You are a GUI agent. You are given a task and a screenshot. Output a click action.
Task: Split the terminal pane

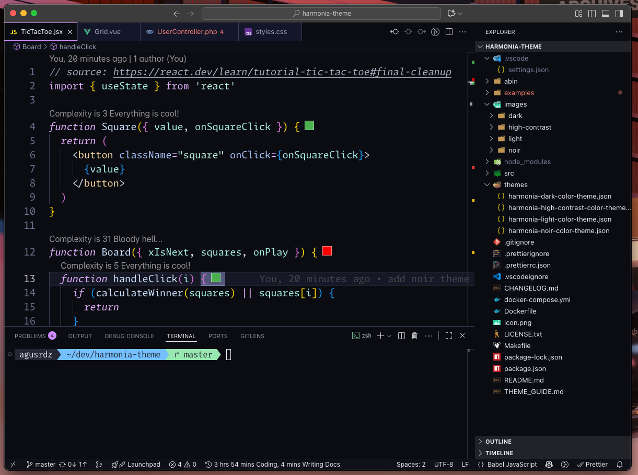click(x=401, y=336)
